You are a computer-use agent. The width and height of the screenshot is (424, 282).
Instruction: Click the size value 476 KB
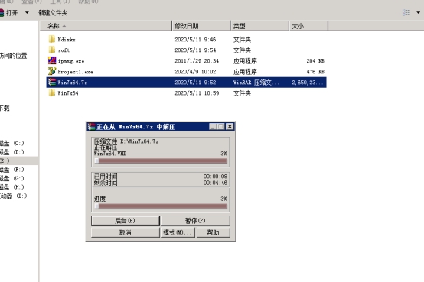pos(315,72)
